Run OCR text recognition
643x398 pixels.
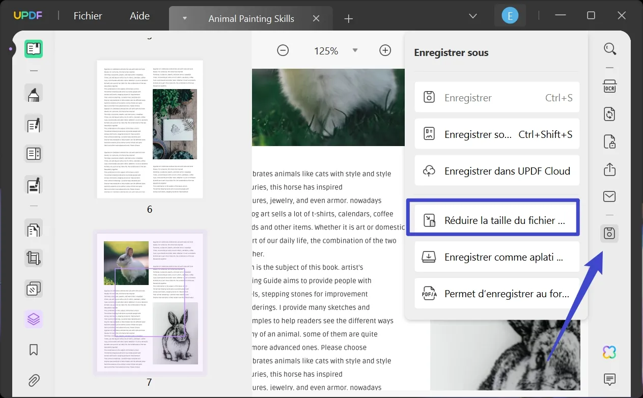[x=609, y=86]
